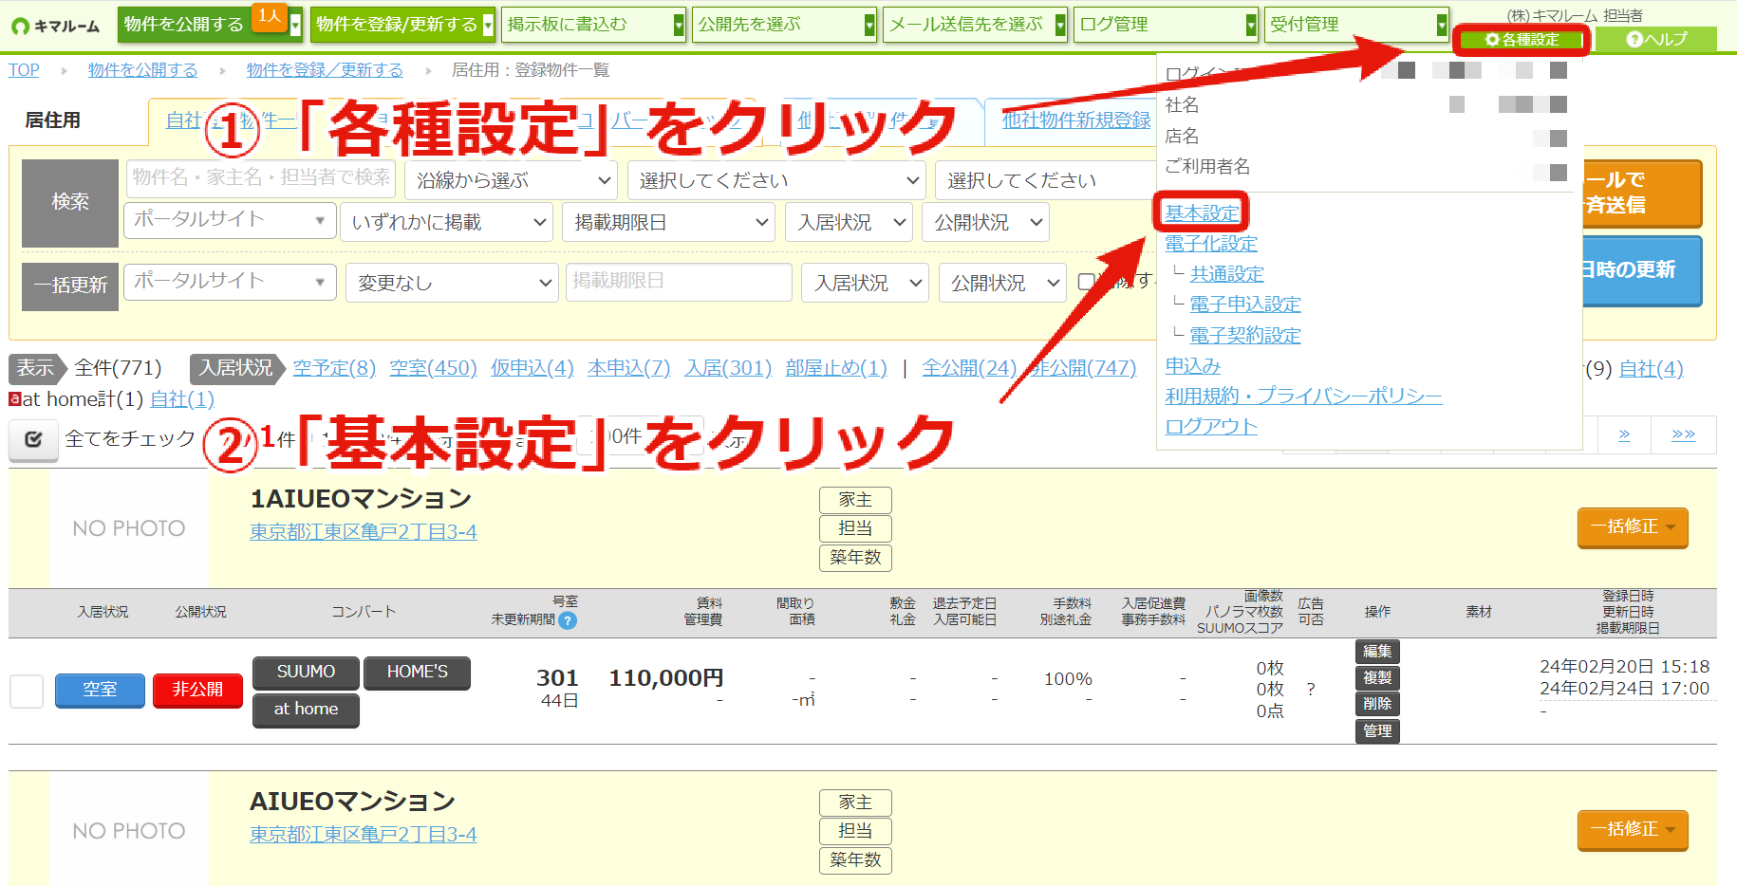Viewport: 1737px width, 886px height.
Task: Open 利用規約・プライバシーポリシー link
Action: (x=1303, y=397)
